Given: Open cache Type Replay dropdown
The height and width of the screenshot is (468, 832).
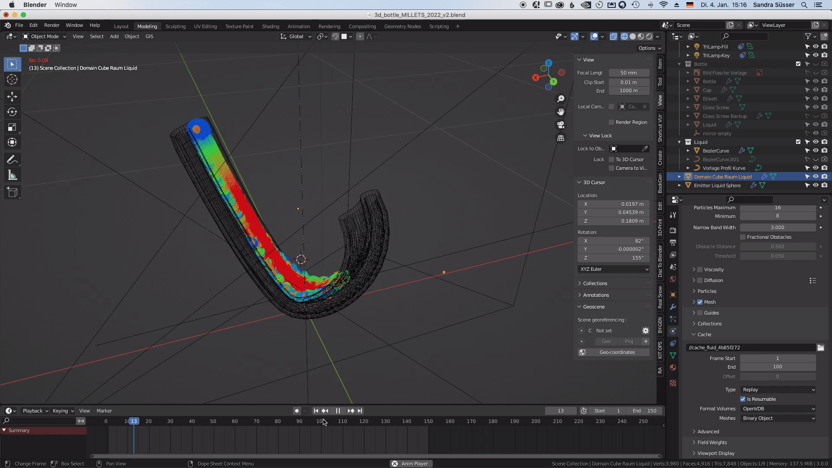Looking at the screenshot, I should pos(778,390).
